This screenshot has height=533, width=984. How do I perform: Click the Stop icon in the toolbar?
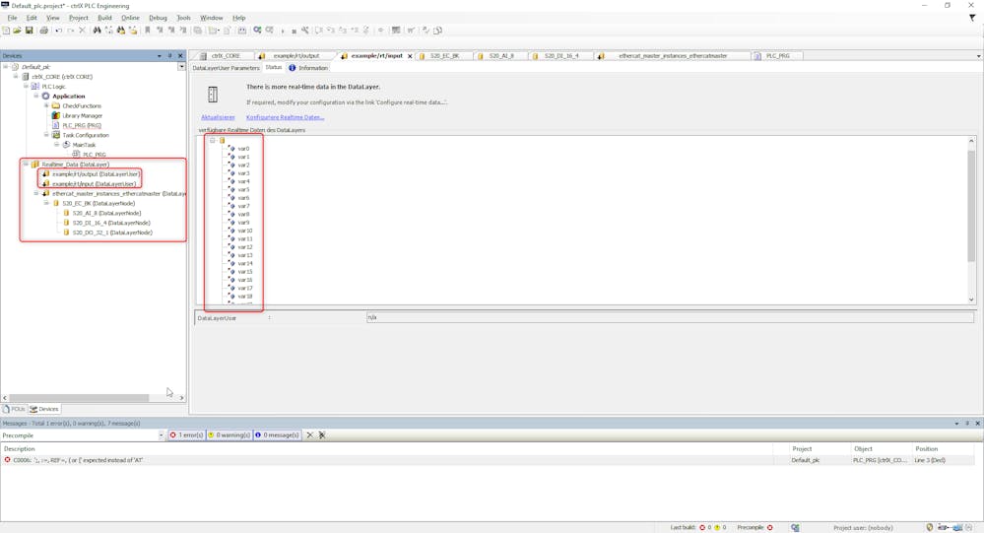(x=294, y=31)
